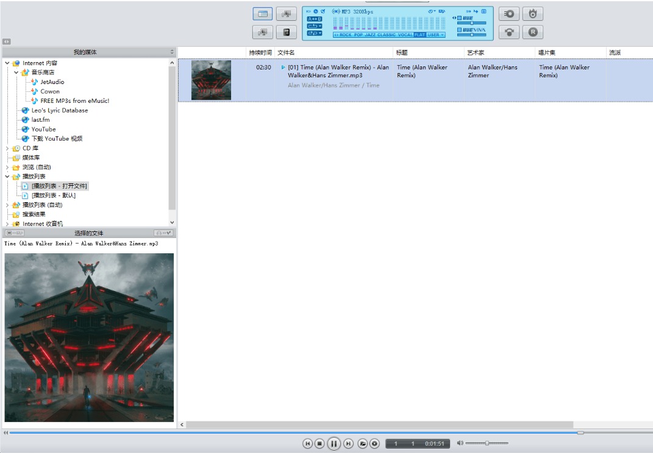Click the selected-file panel view toggle button
This screenshot has height=453, width=653.
pyautogui.click(x=15, y=233)
